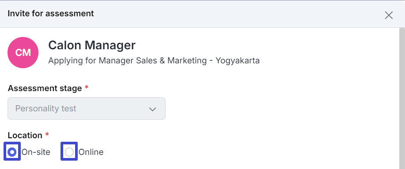405x169 pixels.
Task: Click the chevron arrow in Personality test field
Action: pos(152,109)
